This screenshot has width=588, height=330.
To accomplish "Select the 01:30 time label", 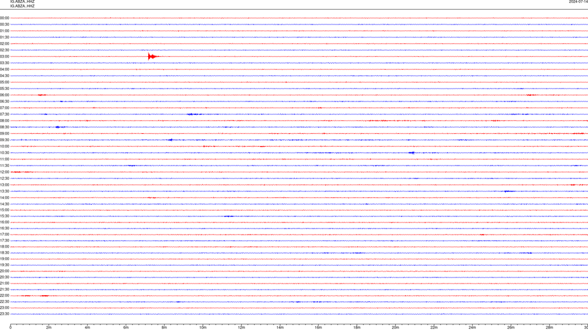I will 4,37.
